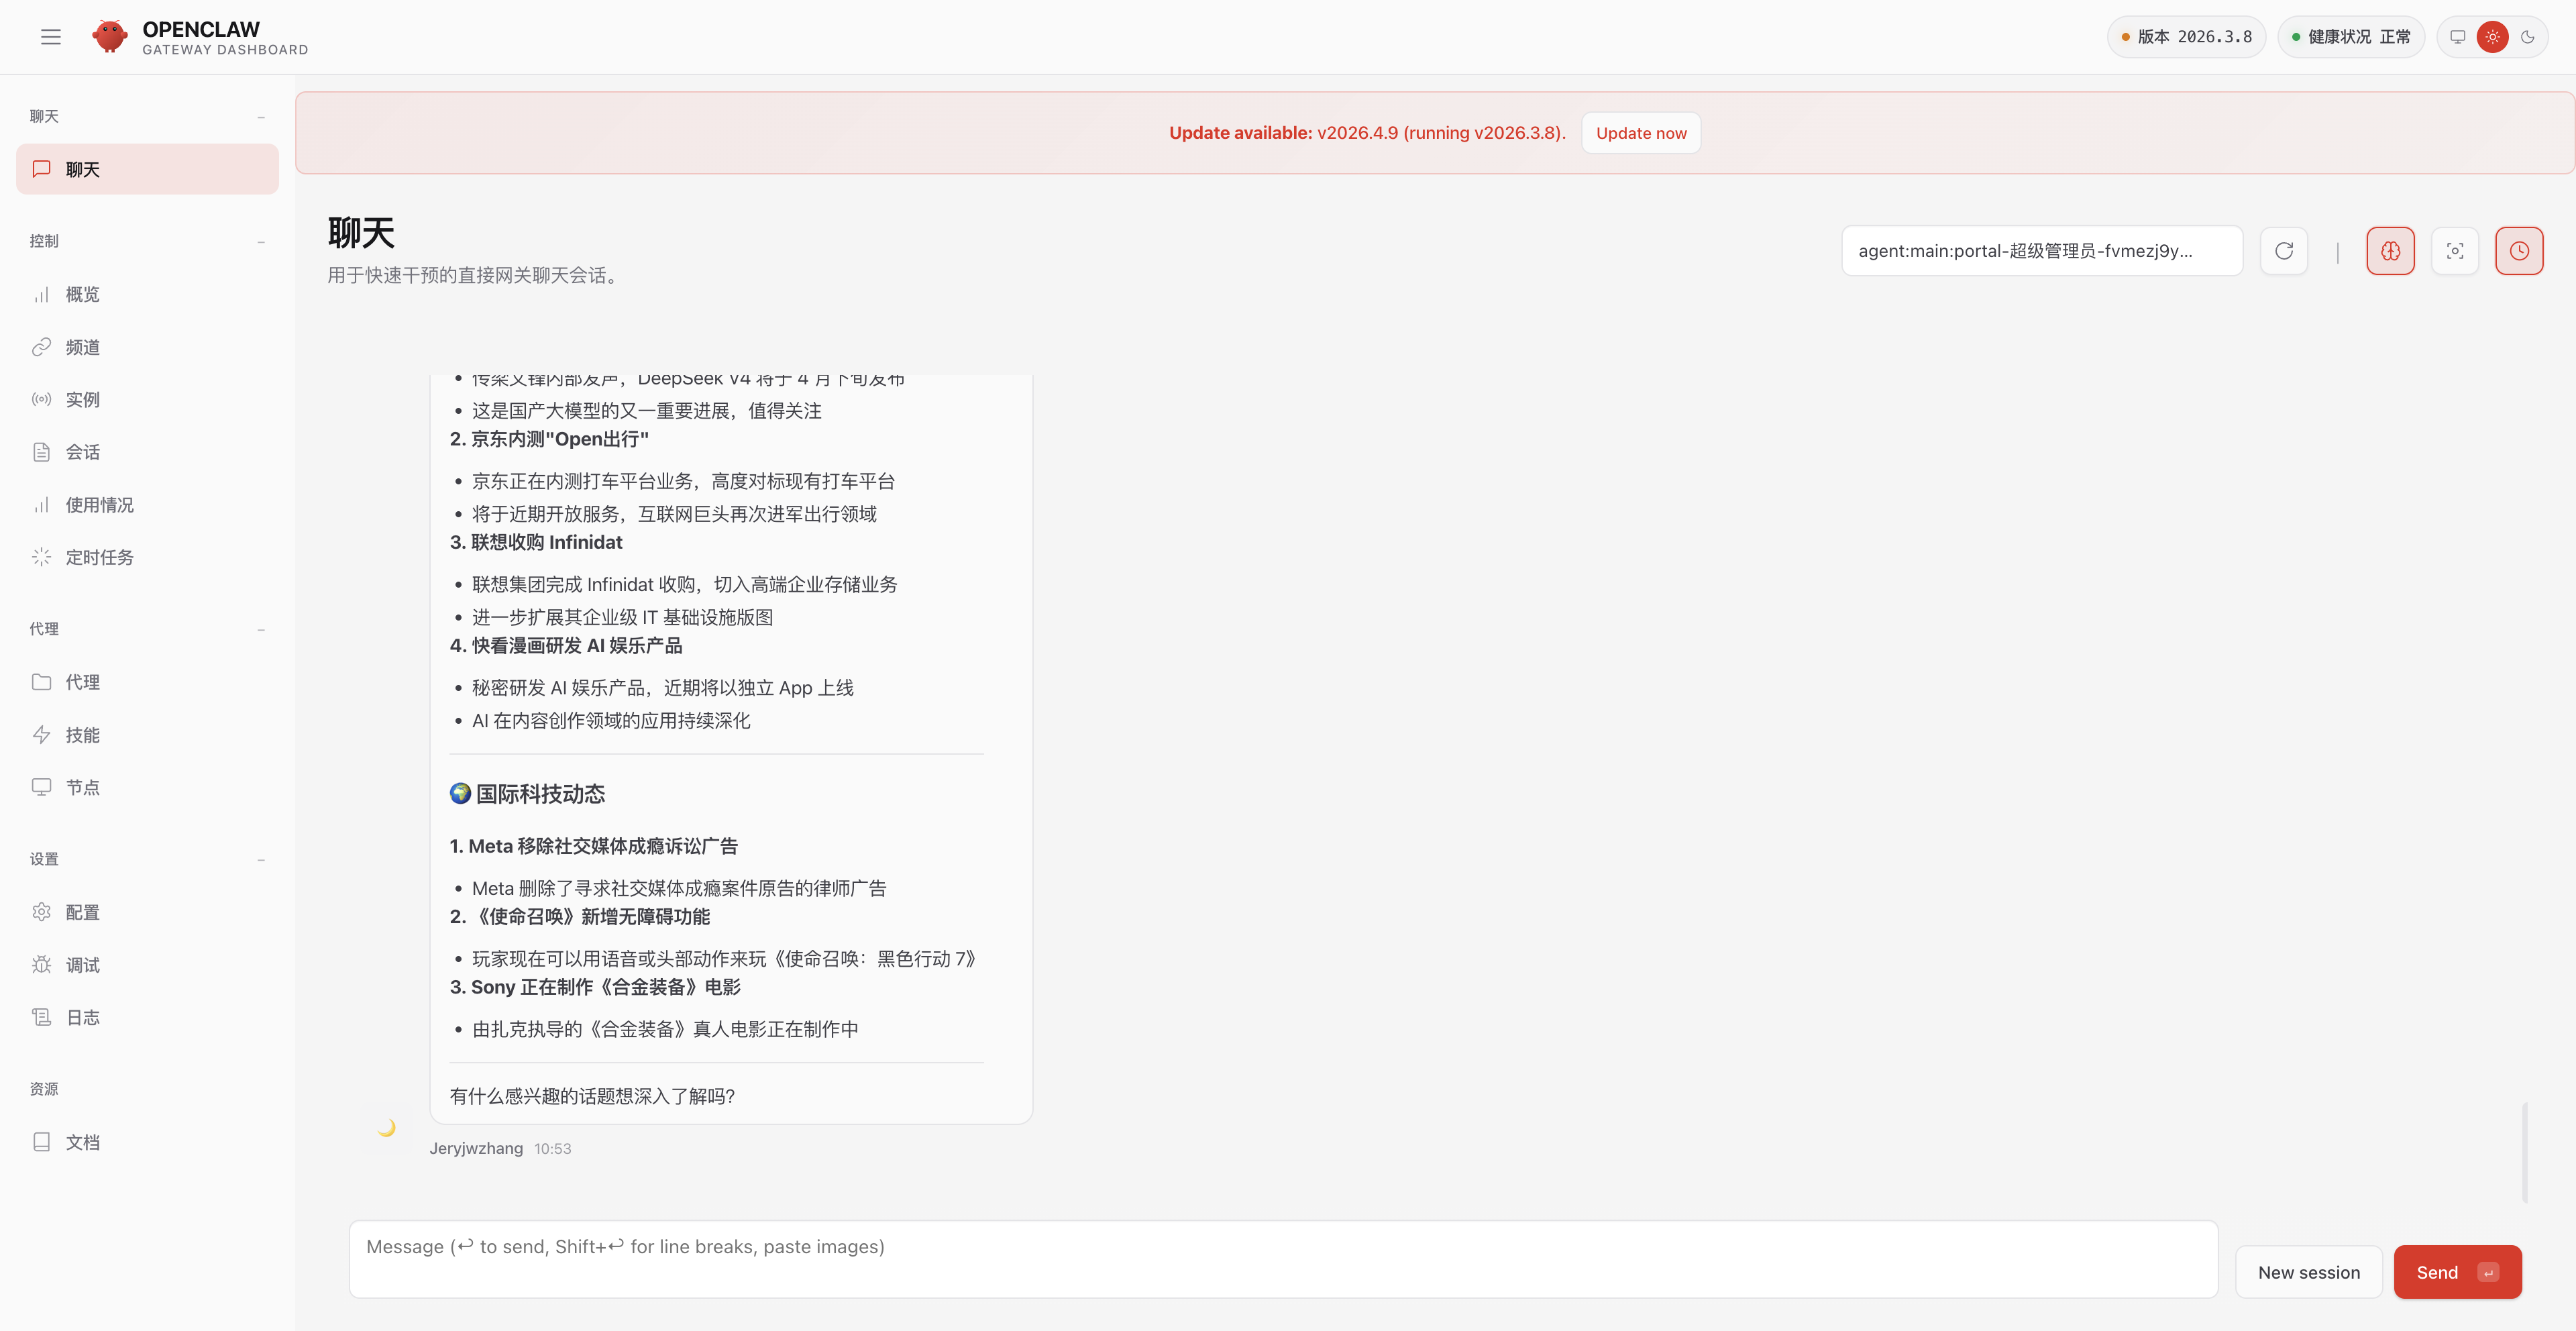Viewport: 2576px width, 1331px height.
Task: Click the refresh chat icon
Action: pos(2284,251)
